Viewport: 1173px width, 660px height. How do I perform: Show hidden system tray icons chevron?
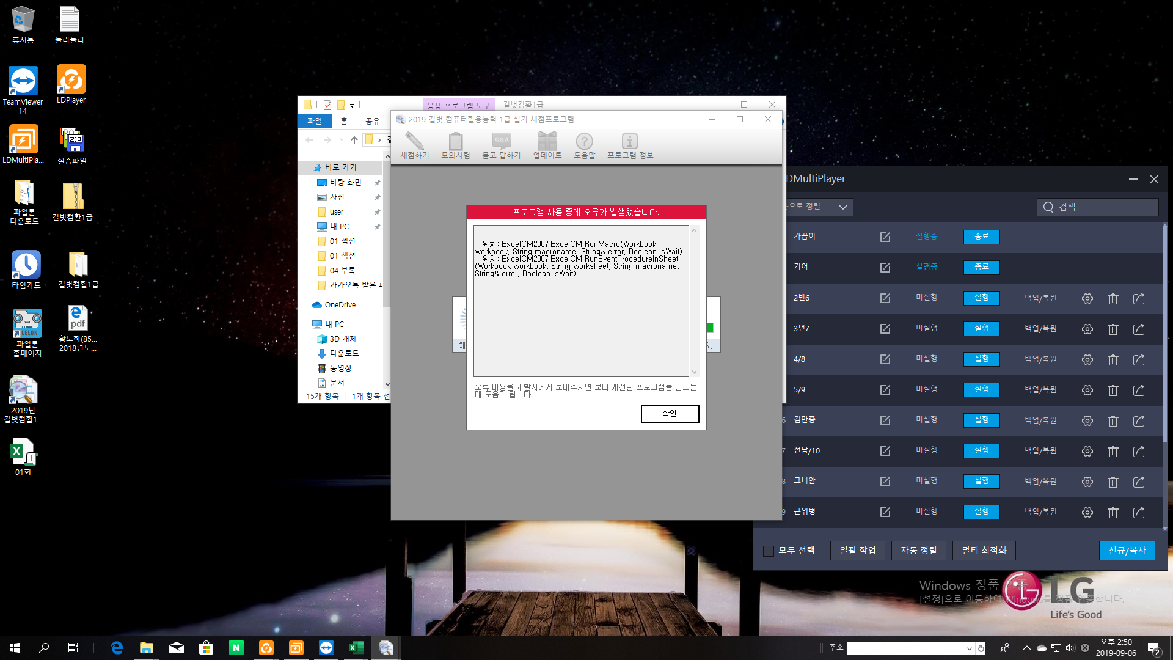click(1026, 648)
